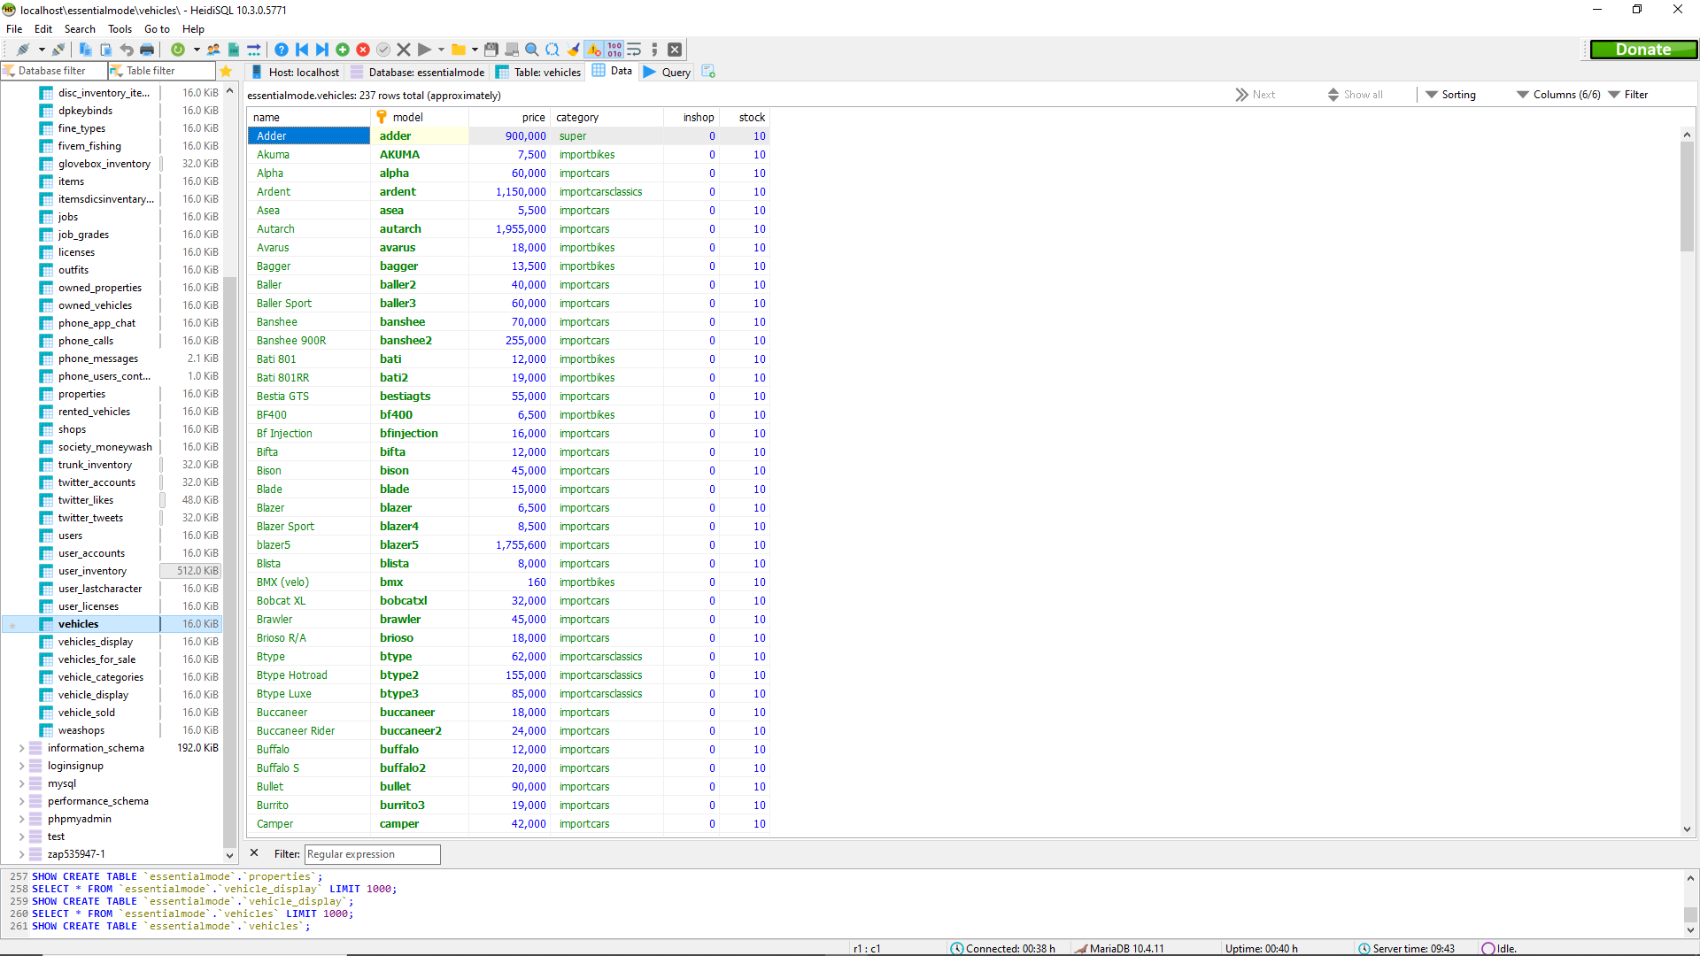Viewport: 1700px width, 956px height.
Task: Open the Sorting dropdown
Action: 1450,95
